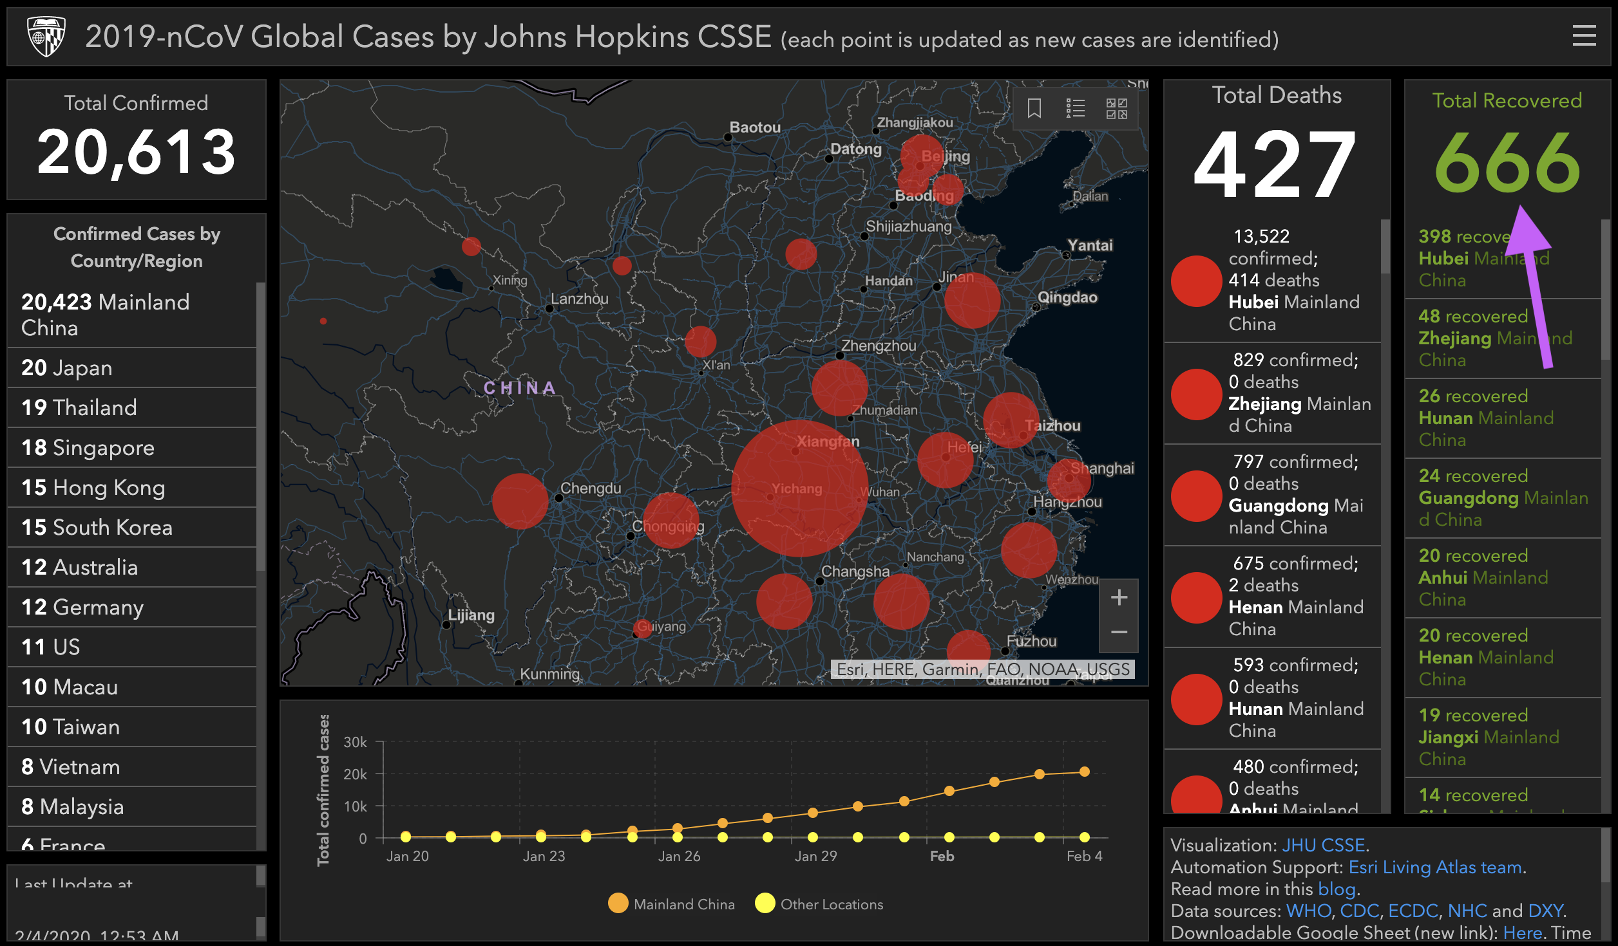Open the NHC data source link
Screen dimensions: 1618x946
tap(1467, 911)
